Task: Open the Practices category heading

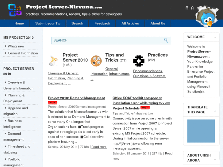Action: coord(158,55)
